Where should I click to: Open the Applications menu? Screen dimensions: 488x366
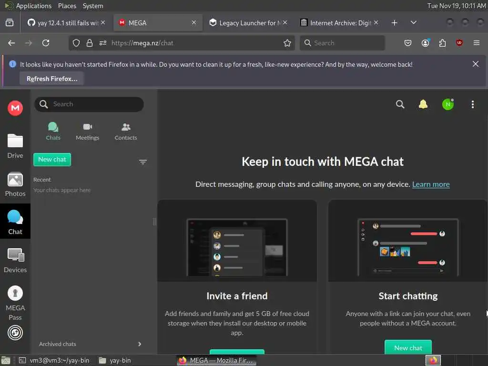34,6
